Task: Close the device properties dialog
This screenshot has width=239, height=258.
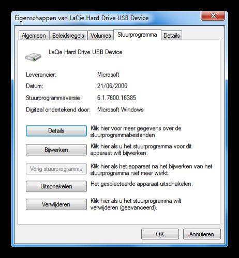Action: (x=213, y=15)
